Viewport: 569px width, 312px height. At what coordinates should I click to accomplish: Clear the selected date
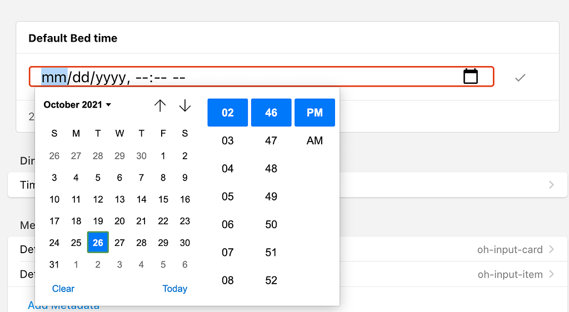(63, 289)
